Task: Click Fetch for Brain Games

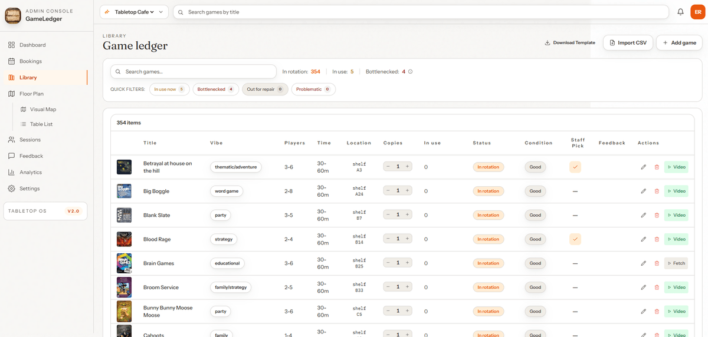Action: [676, 263]
